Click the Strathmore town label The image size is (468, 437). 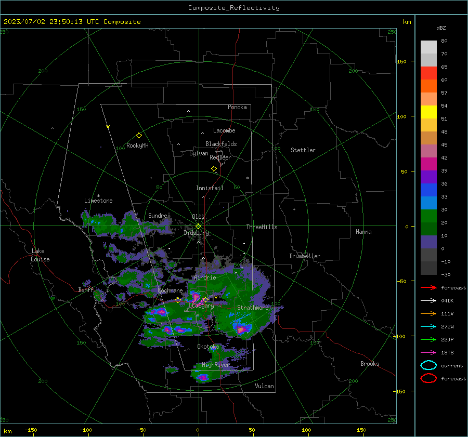(253, 308)
